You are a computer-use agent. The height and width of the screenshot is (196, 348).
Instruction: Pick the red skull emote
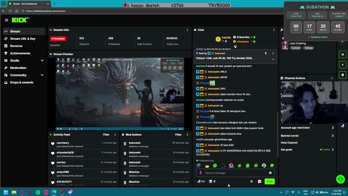(x=231, y=166)
